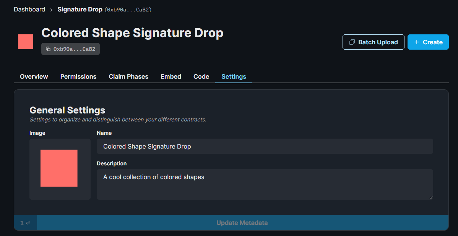This screenshot has width=458, height=236.
Task: Switch to the Permissions tab
Action: point(78,76)
